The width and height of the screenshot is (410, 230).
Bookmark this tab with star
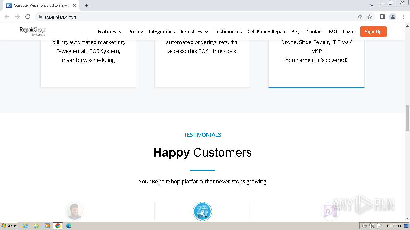(x=370, y=17)
